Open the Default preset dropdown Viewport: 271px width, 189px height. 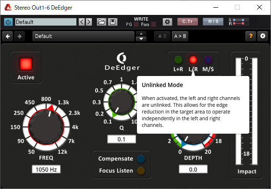(84, 36)
